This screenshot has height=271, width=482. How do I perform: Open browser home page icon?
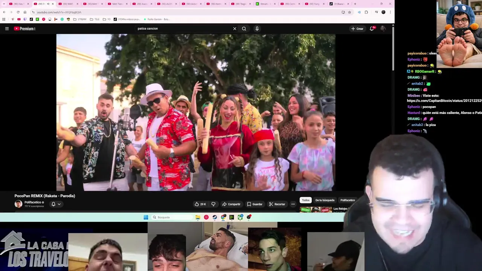(x=25, y=12)
